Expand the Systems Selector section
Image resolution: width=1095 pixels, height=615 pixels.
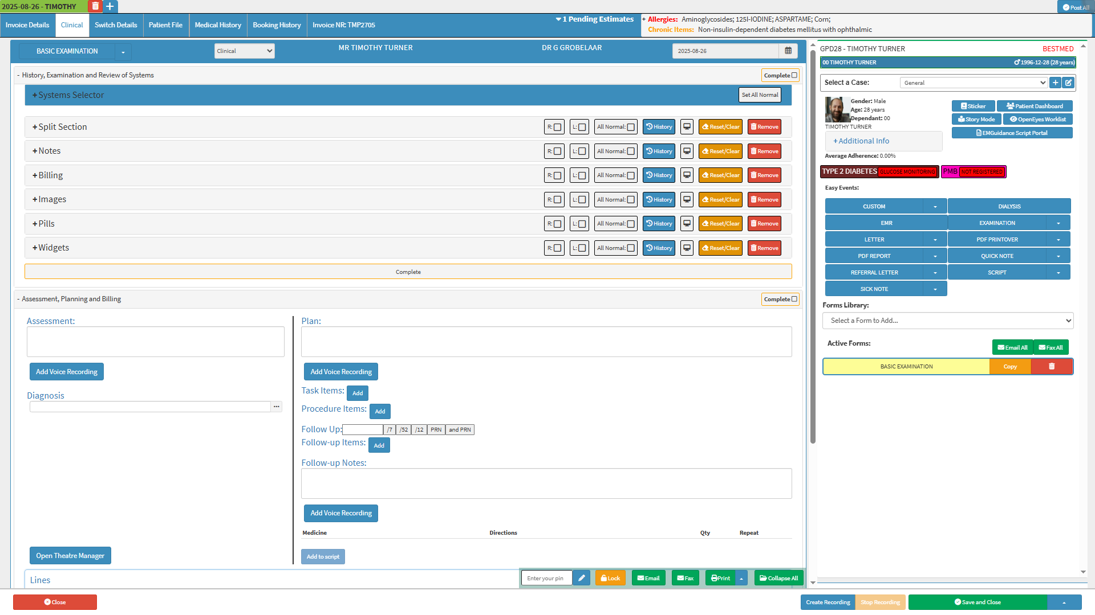68,95
